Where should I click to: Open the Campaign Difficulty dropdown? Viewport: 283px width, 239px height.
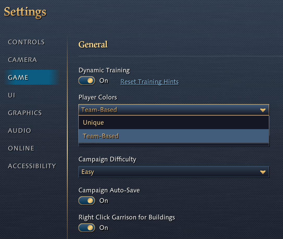(174, 172)
